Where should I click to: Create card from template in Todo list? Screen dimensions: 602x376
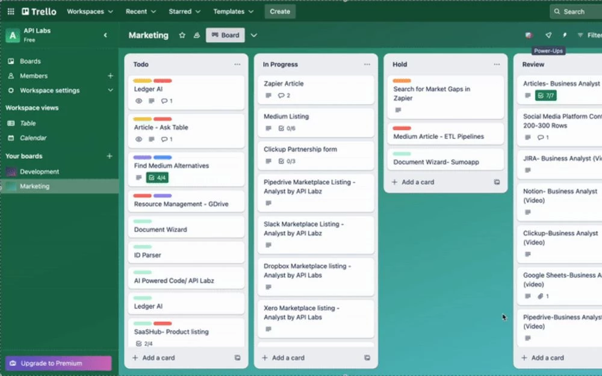(237, 357)
